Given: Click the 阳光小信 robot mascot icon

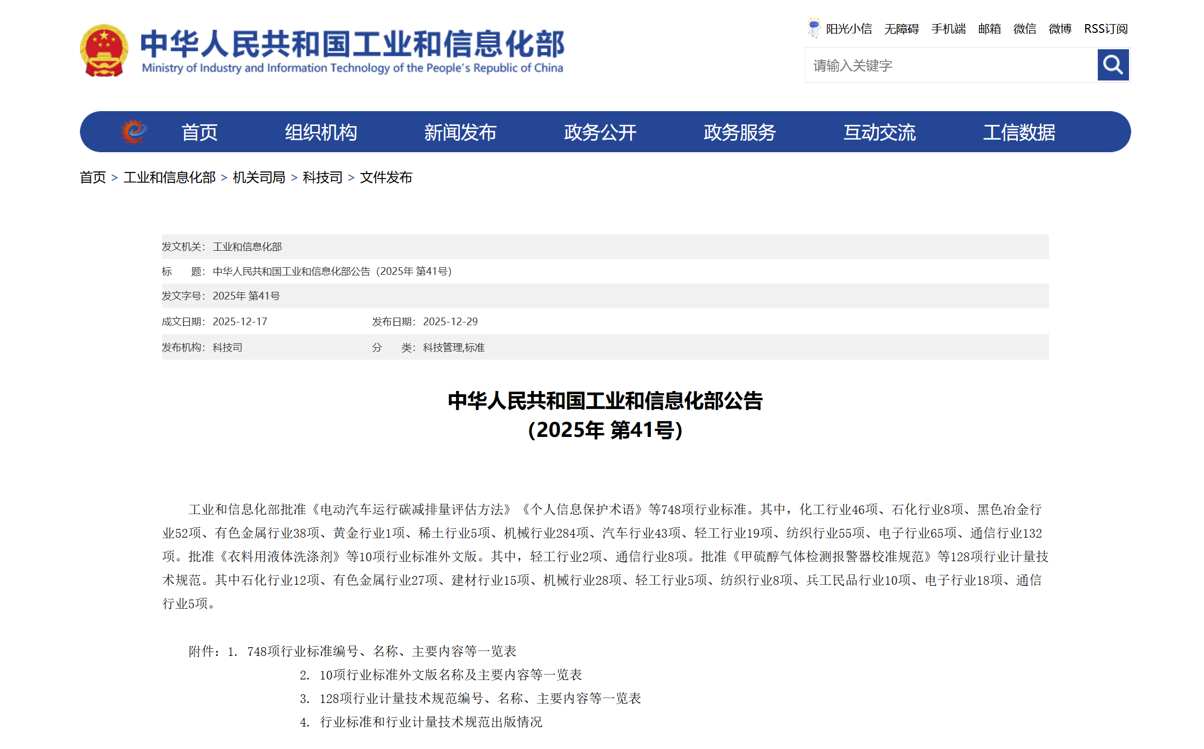Looking at the screenshot, I should (814, 28).
